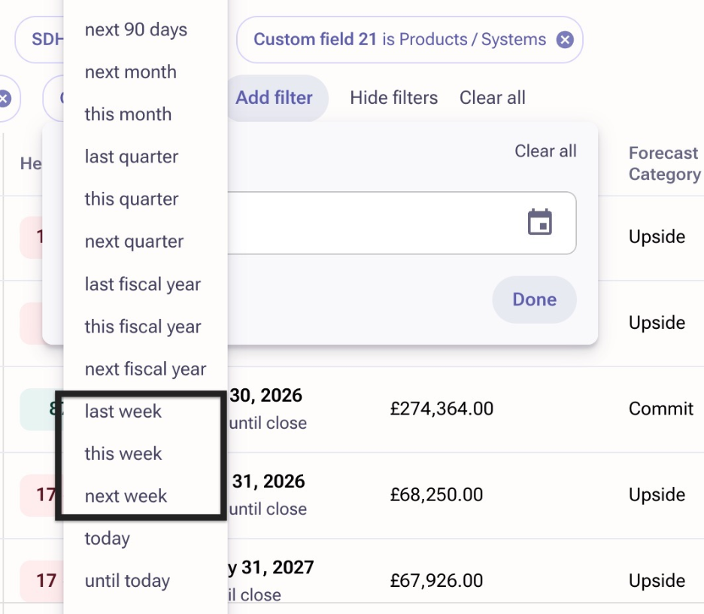
Task: Choose 'this quarter' option
Action: tap(132, 199)
